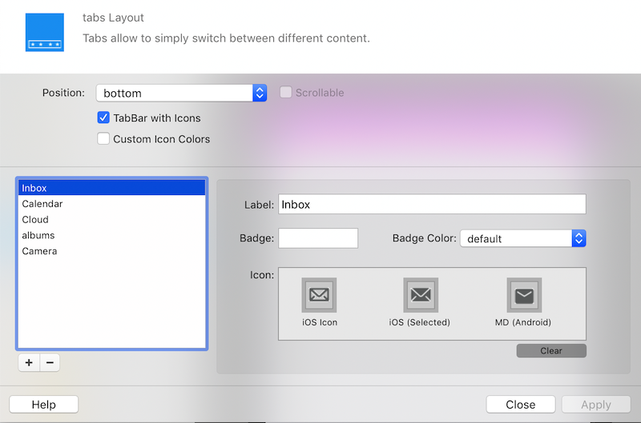641x423 pixels.
Task: Add a new tab with plus button
Action: [x=29, y=362]
